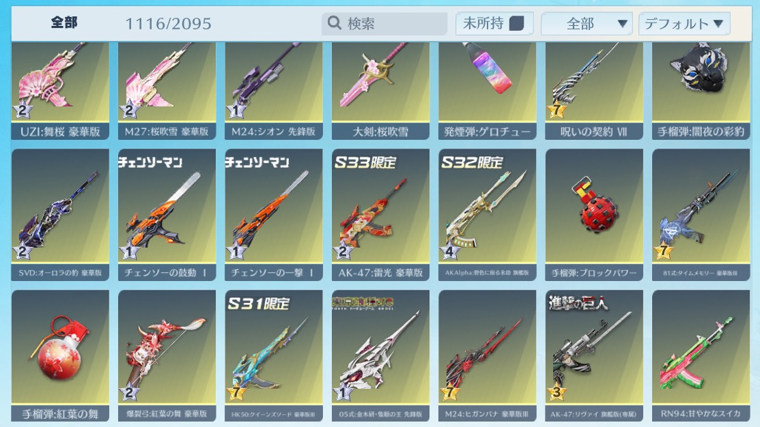Select the 発煙弾:ゲロチュー smoke grenade

coord(487,91)
